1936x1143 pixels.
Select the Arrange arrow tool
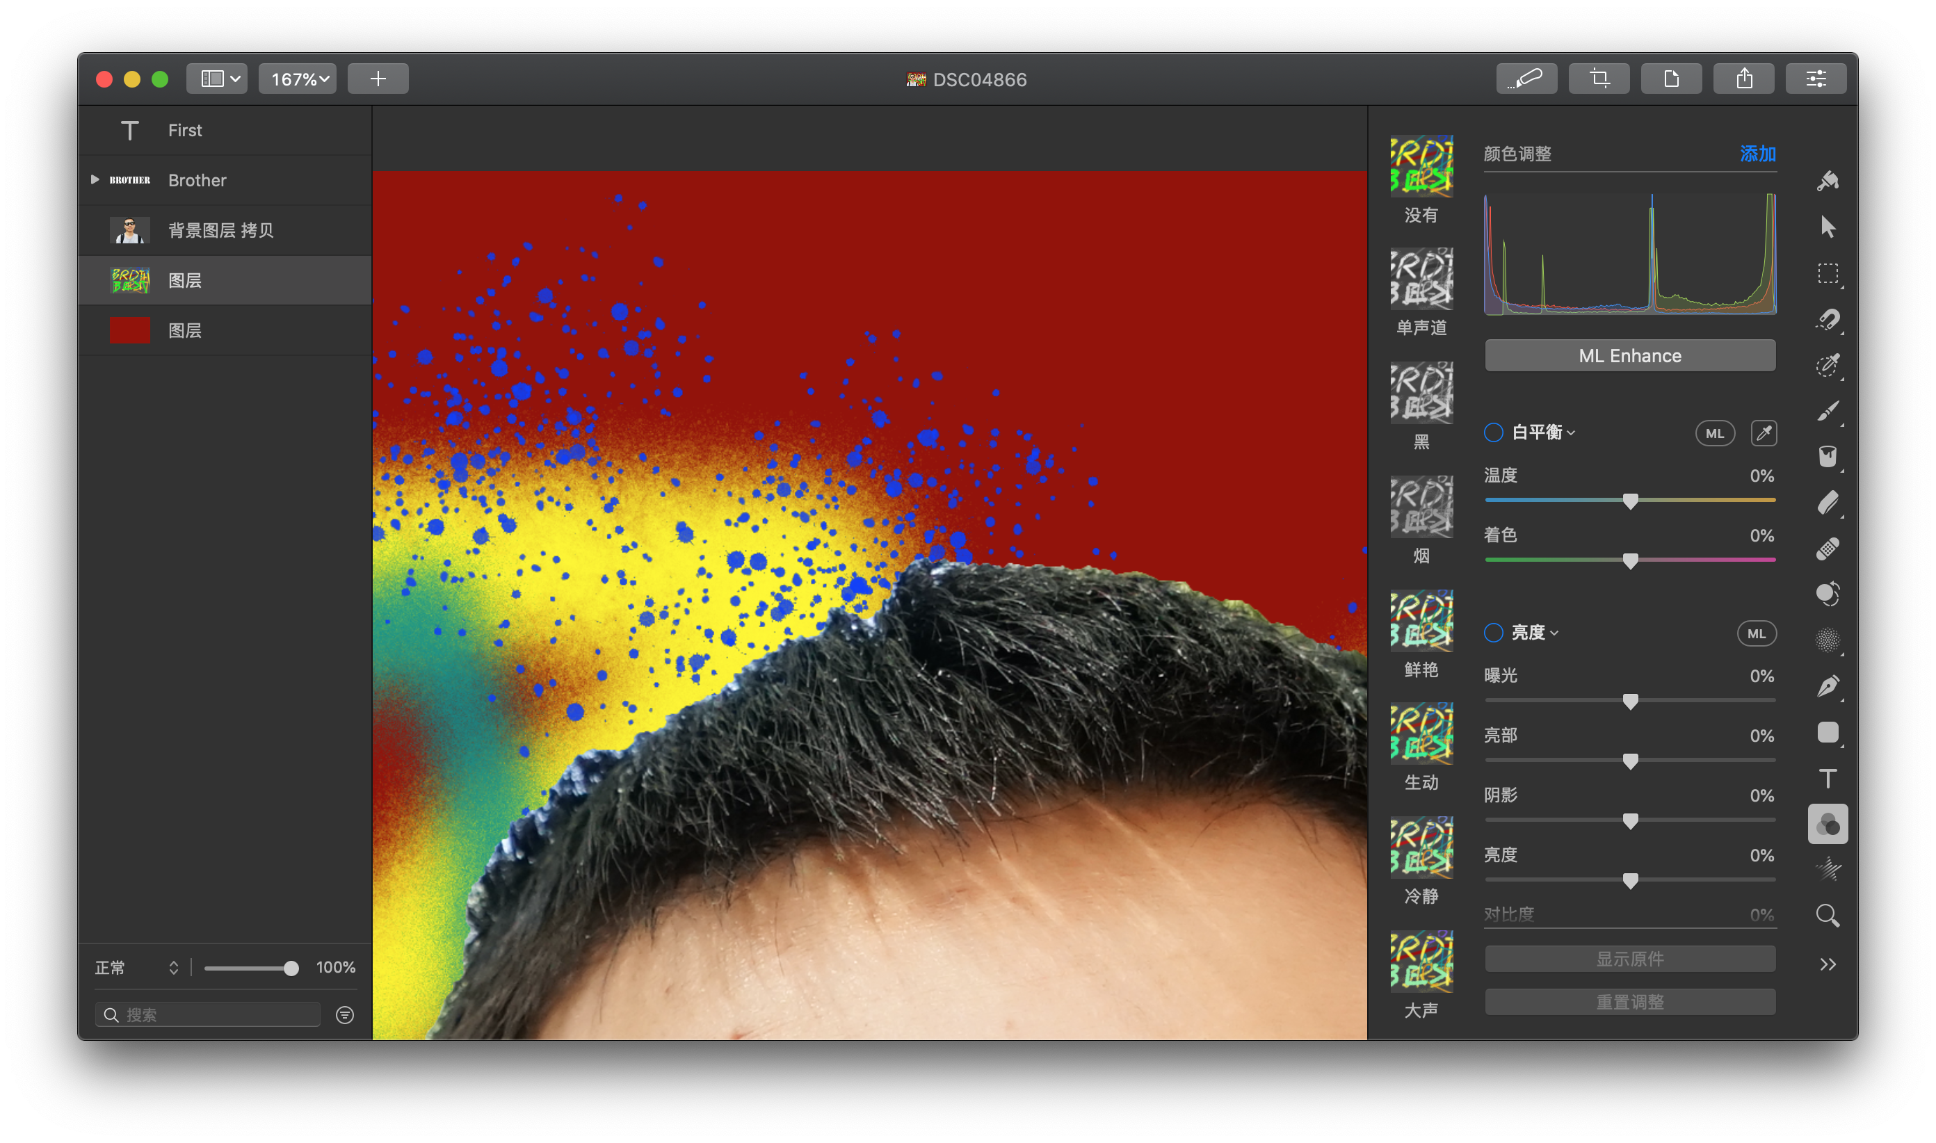click(x=1828, y=227)
